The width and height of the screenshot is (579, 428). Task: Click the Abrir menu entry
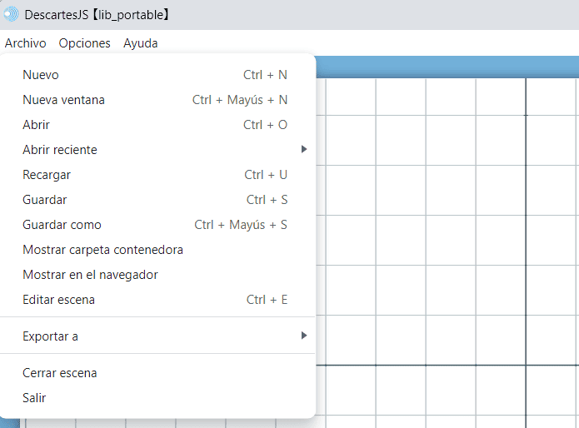[x=36, y=125]
